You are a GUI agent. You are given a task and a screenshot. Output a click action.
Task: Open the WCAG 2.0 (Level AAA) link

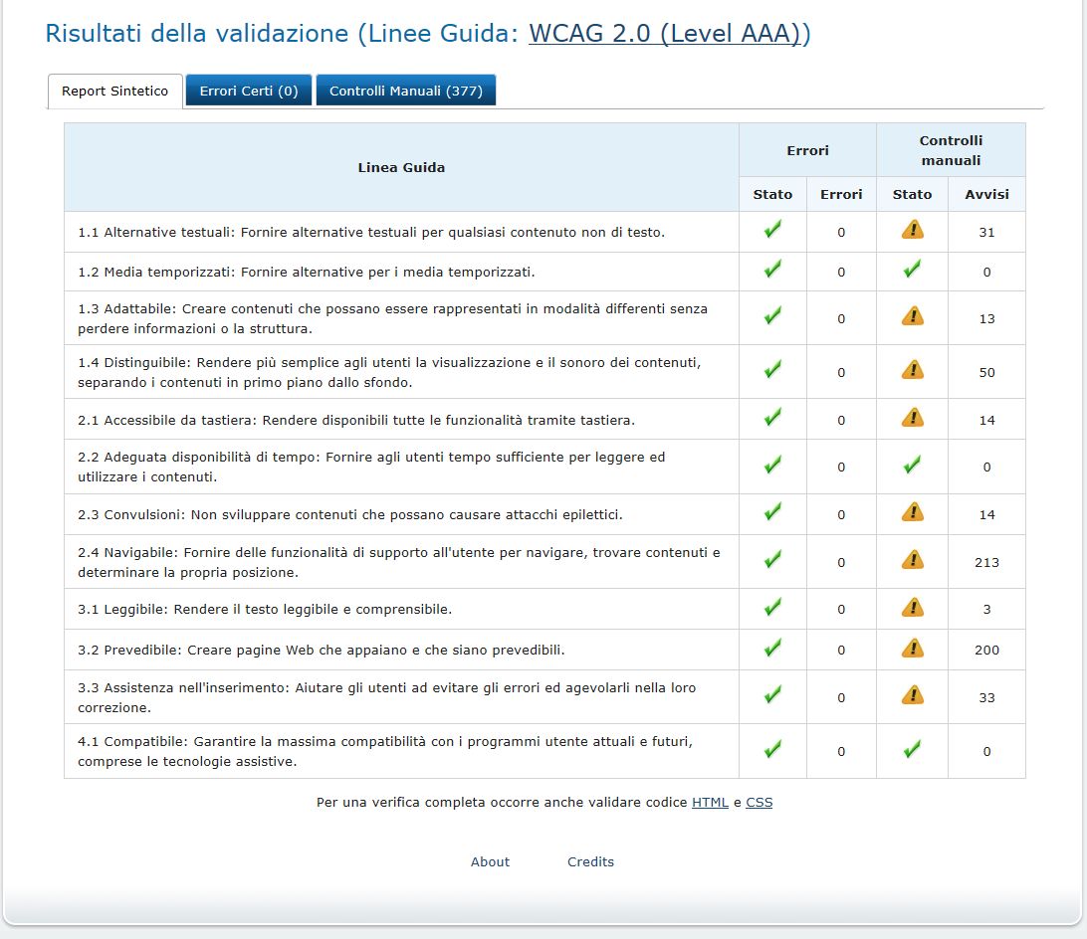665,33
